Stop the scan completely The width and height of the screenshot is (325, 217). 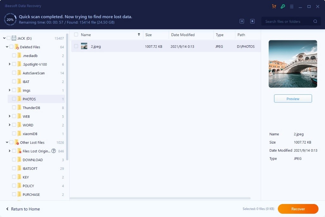pos(252,21)
